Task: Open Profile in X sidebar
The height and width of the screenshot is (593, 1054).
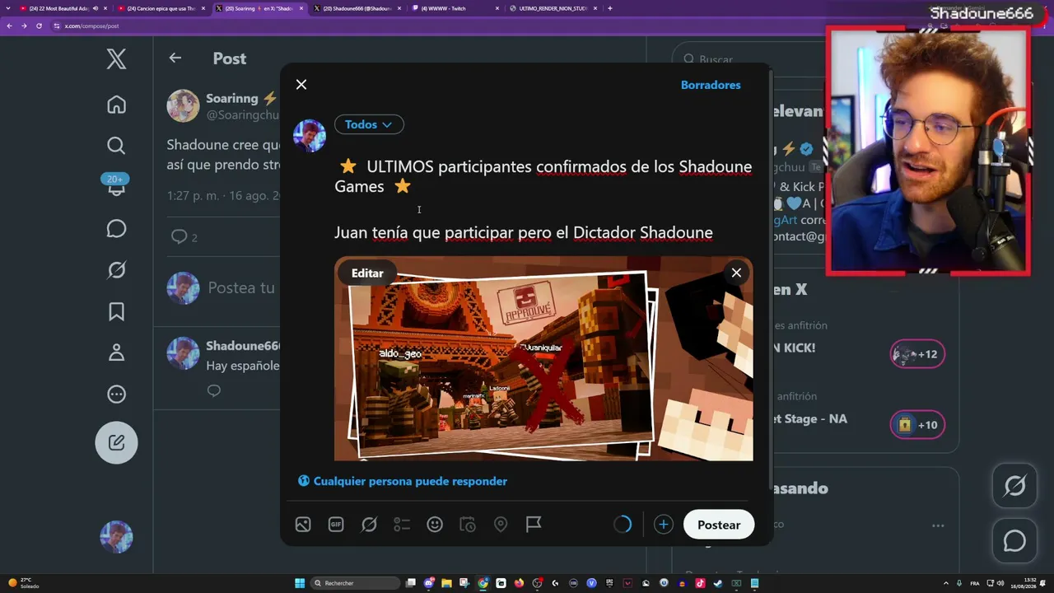Action: [116, 353]
